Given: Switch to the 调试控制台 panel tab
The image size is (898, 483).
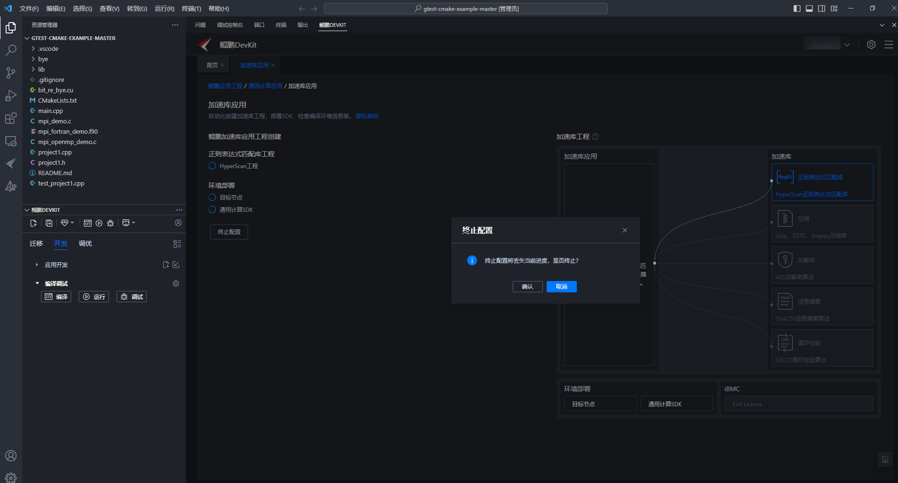Looking at the screenshot, I should point(230,25).
